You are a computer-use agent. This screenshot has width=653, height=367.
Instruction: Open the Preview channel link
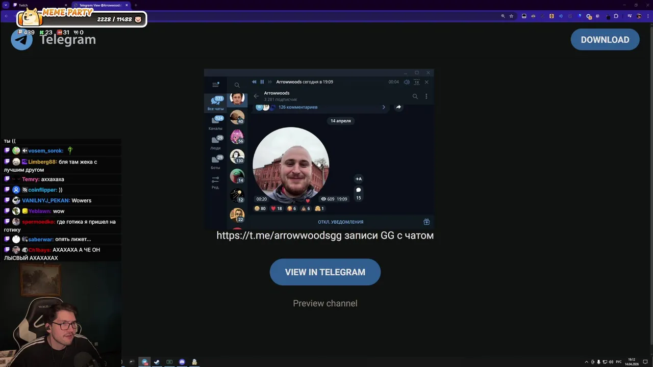pyautogui.click(x=325, y=303)
